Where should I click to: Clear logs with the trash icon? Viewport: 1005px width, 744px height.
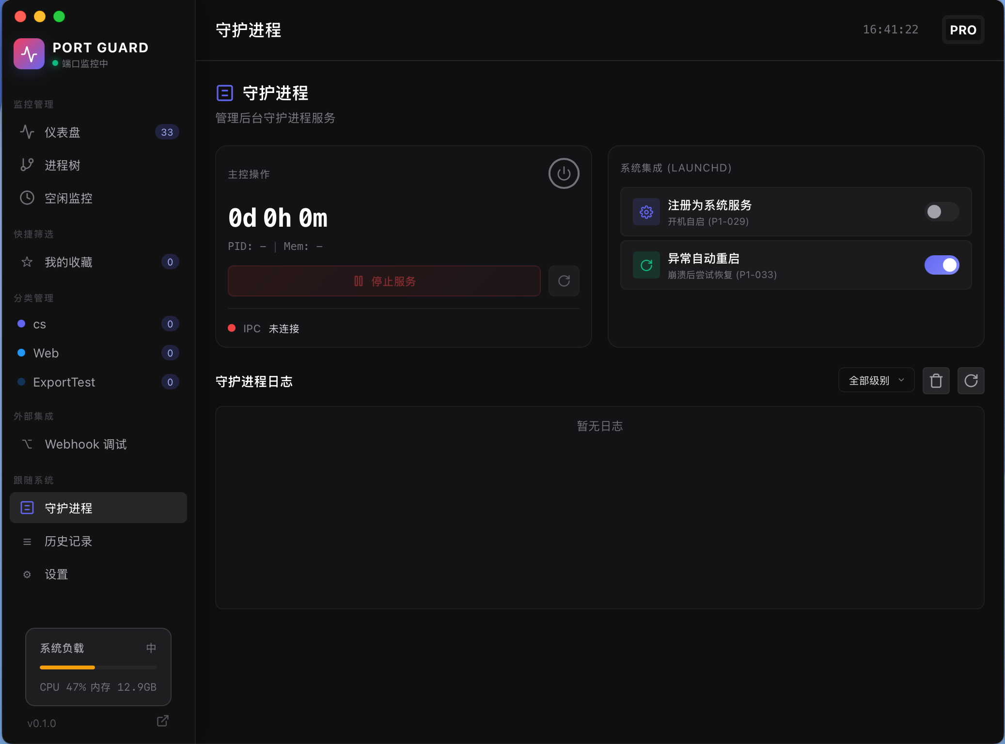coord(936,381)
